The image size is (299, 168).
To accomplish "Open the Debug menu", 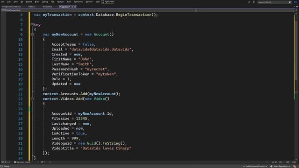I will 45,2.
